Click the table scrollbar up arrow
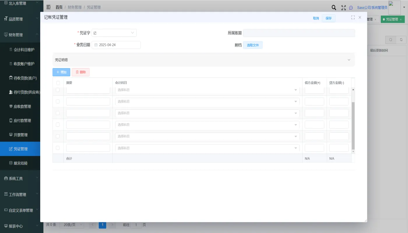Screen dimensions: 408x233 coord(353,89)
